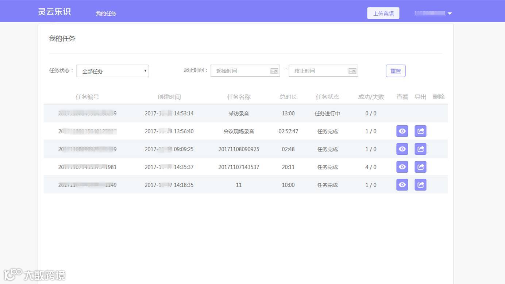Click the 我的任务 page heading

pos(62,38)
